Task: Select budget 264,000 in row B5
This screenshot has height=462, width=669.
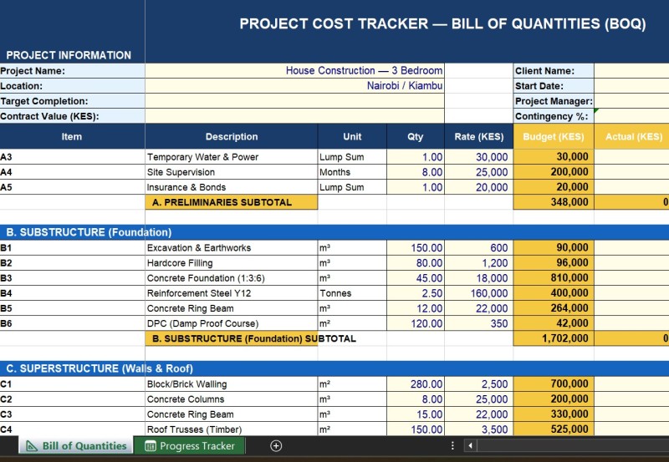Action: tap(554, 308)
